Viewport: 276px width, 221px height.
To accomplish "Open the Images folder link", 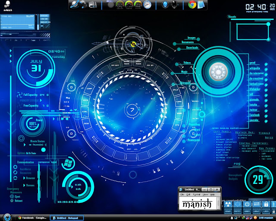I will (191, 38).
